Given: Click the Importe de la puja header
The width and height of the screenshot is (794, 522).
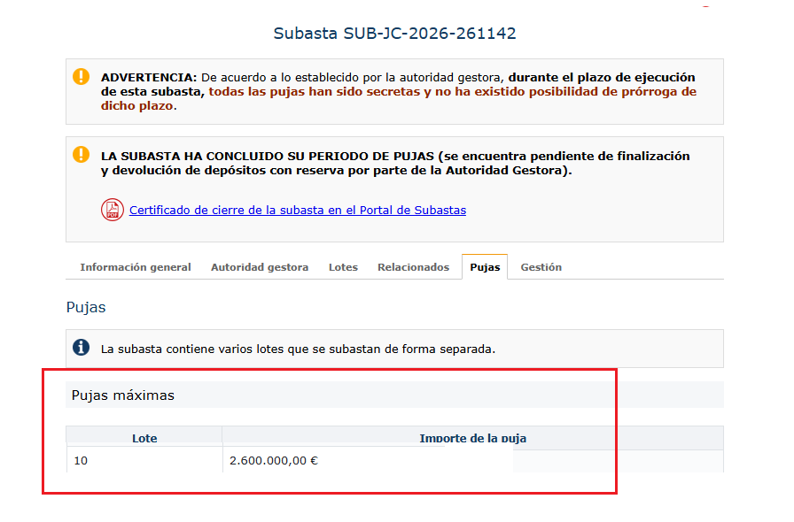Looking at the screenshot, I should (x=472, y=438).
